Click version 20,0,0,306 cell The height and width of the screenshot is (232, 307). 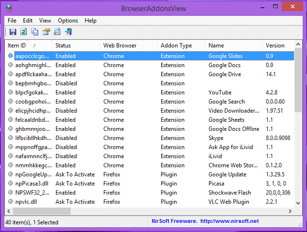278,193
